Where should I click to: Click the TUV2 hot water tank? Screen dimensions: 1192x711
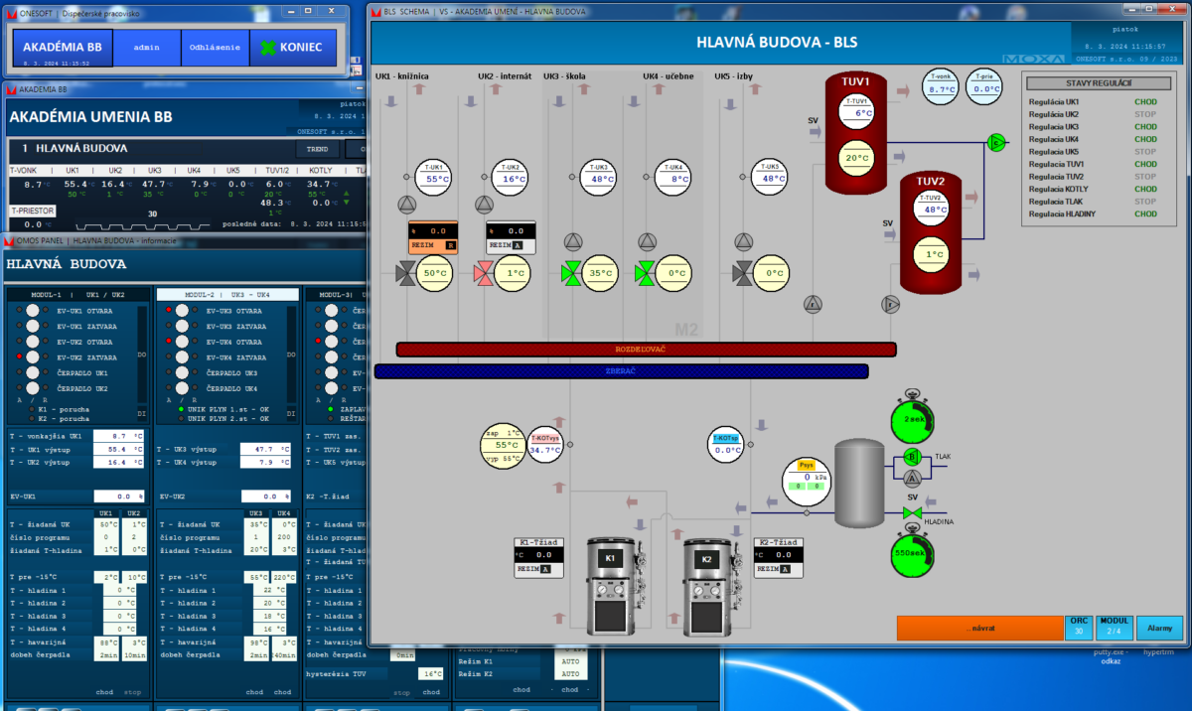coord(932,230)
